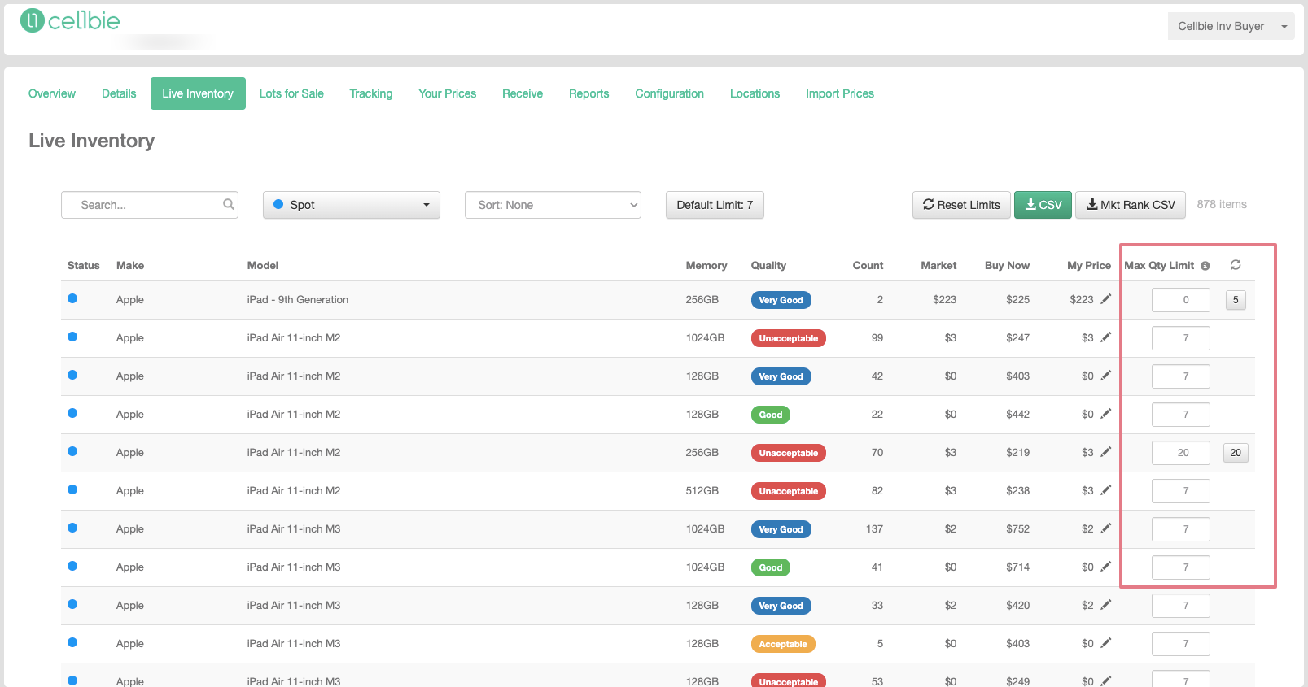
Task: Select the Live Inventory tab
Action: (198, 93)
